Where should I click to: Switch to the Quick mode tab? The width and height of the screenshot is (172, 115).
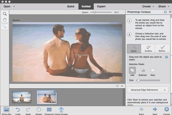[71, 6]
